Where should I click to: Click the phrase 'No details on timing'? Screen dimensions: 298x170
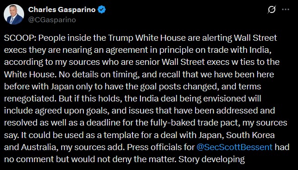point(99,75)
